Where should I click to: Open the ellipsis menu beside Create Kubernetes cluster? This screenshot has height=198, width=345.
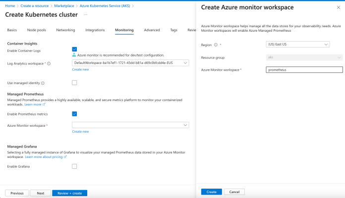click(85, 15)
